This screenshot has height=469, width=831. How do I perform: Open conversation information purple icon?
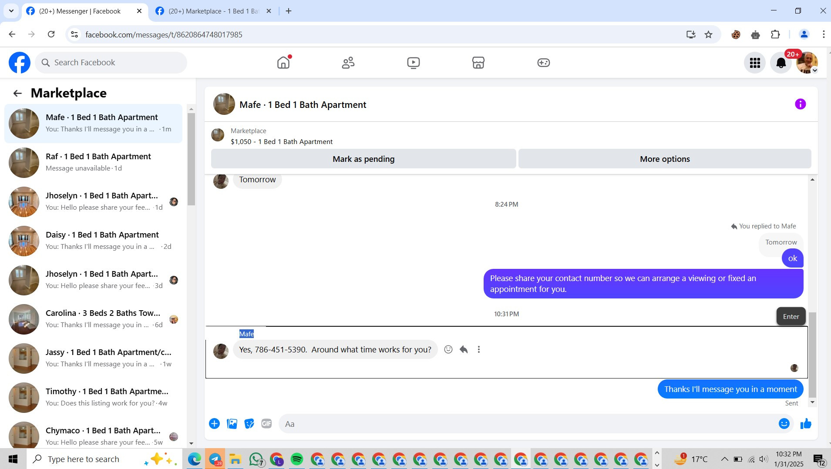(800, 104)
